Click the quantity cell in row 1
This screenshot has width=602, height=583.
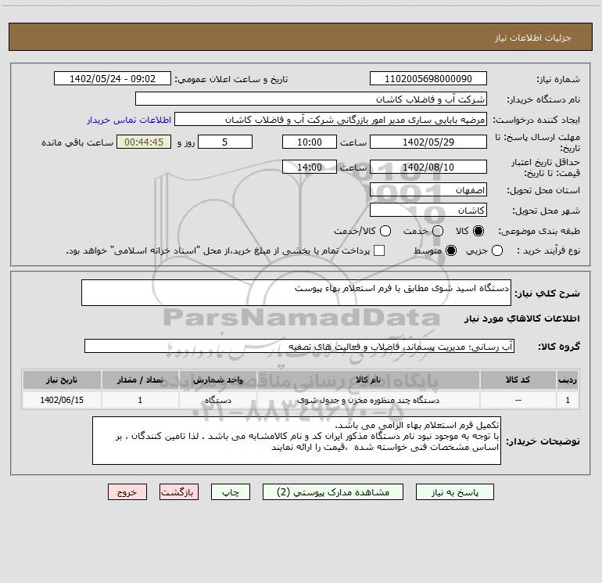point(140,400)
